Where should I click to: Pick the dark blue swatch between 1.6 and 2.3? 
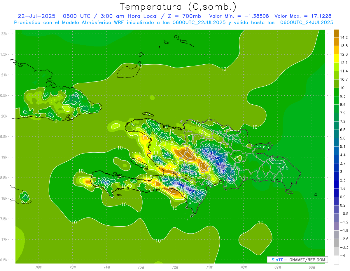336,184
